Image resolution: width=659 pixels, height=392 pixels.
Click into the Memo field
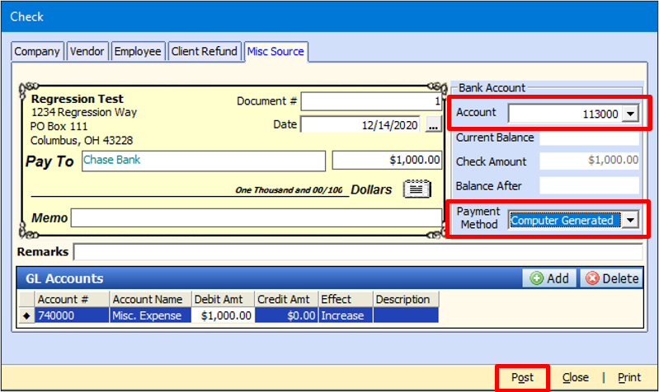256,218
